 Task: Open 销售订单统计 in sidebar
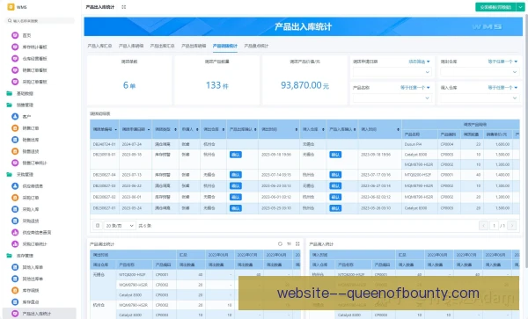(34, 163)
